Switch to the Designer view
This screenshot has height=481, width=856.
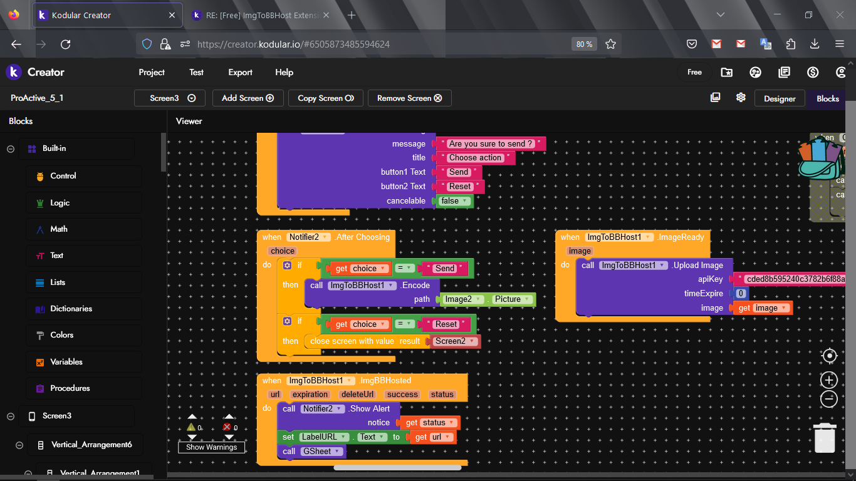780,98
